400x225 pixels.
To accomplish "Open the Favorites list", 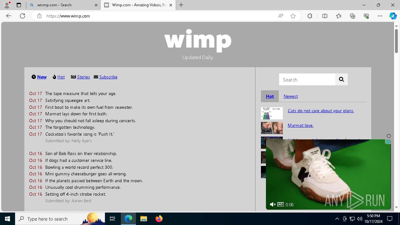I will click(339, 16).
